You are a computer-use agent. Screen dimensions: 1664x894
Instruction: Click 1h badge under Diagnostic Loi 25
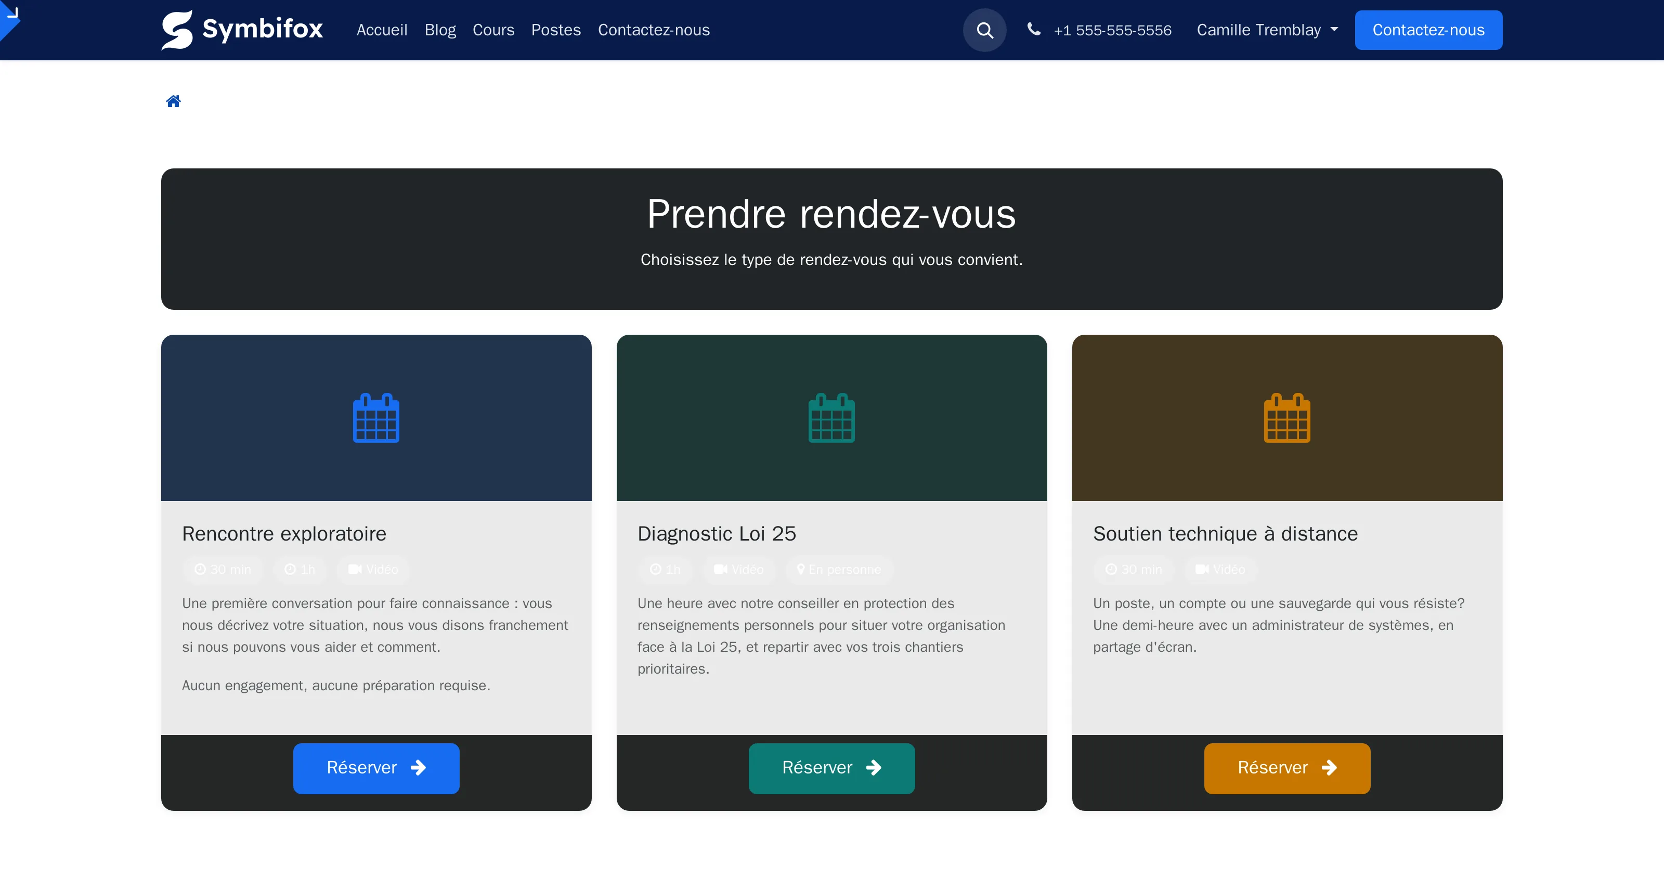pos(665,569)
